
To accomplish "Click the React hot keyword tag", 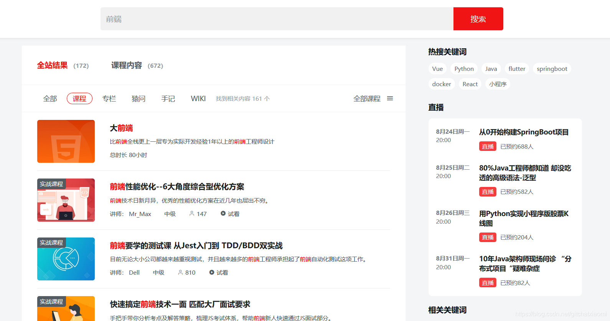I will pos(470,84).
